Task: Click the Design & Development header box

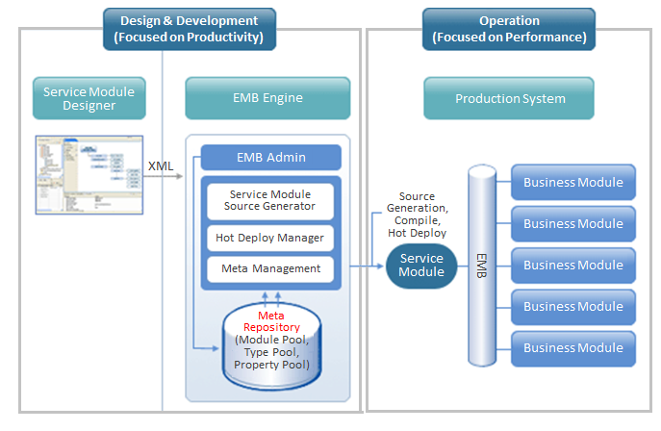Action: (189, 29)
